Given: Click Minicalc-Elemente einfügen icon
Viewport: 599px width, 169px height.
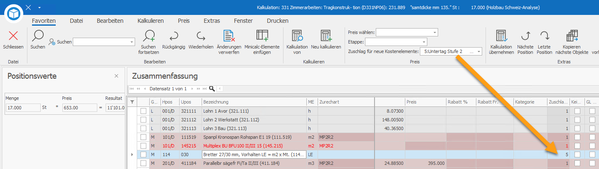Looking at the screenshot, I should tap(262, 36).
